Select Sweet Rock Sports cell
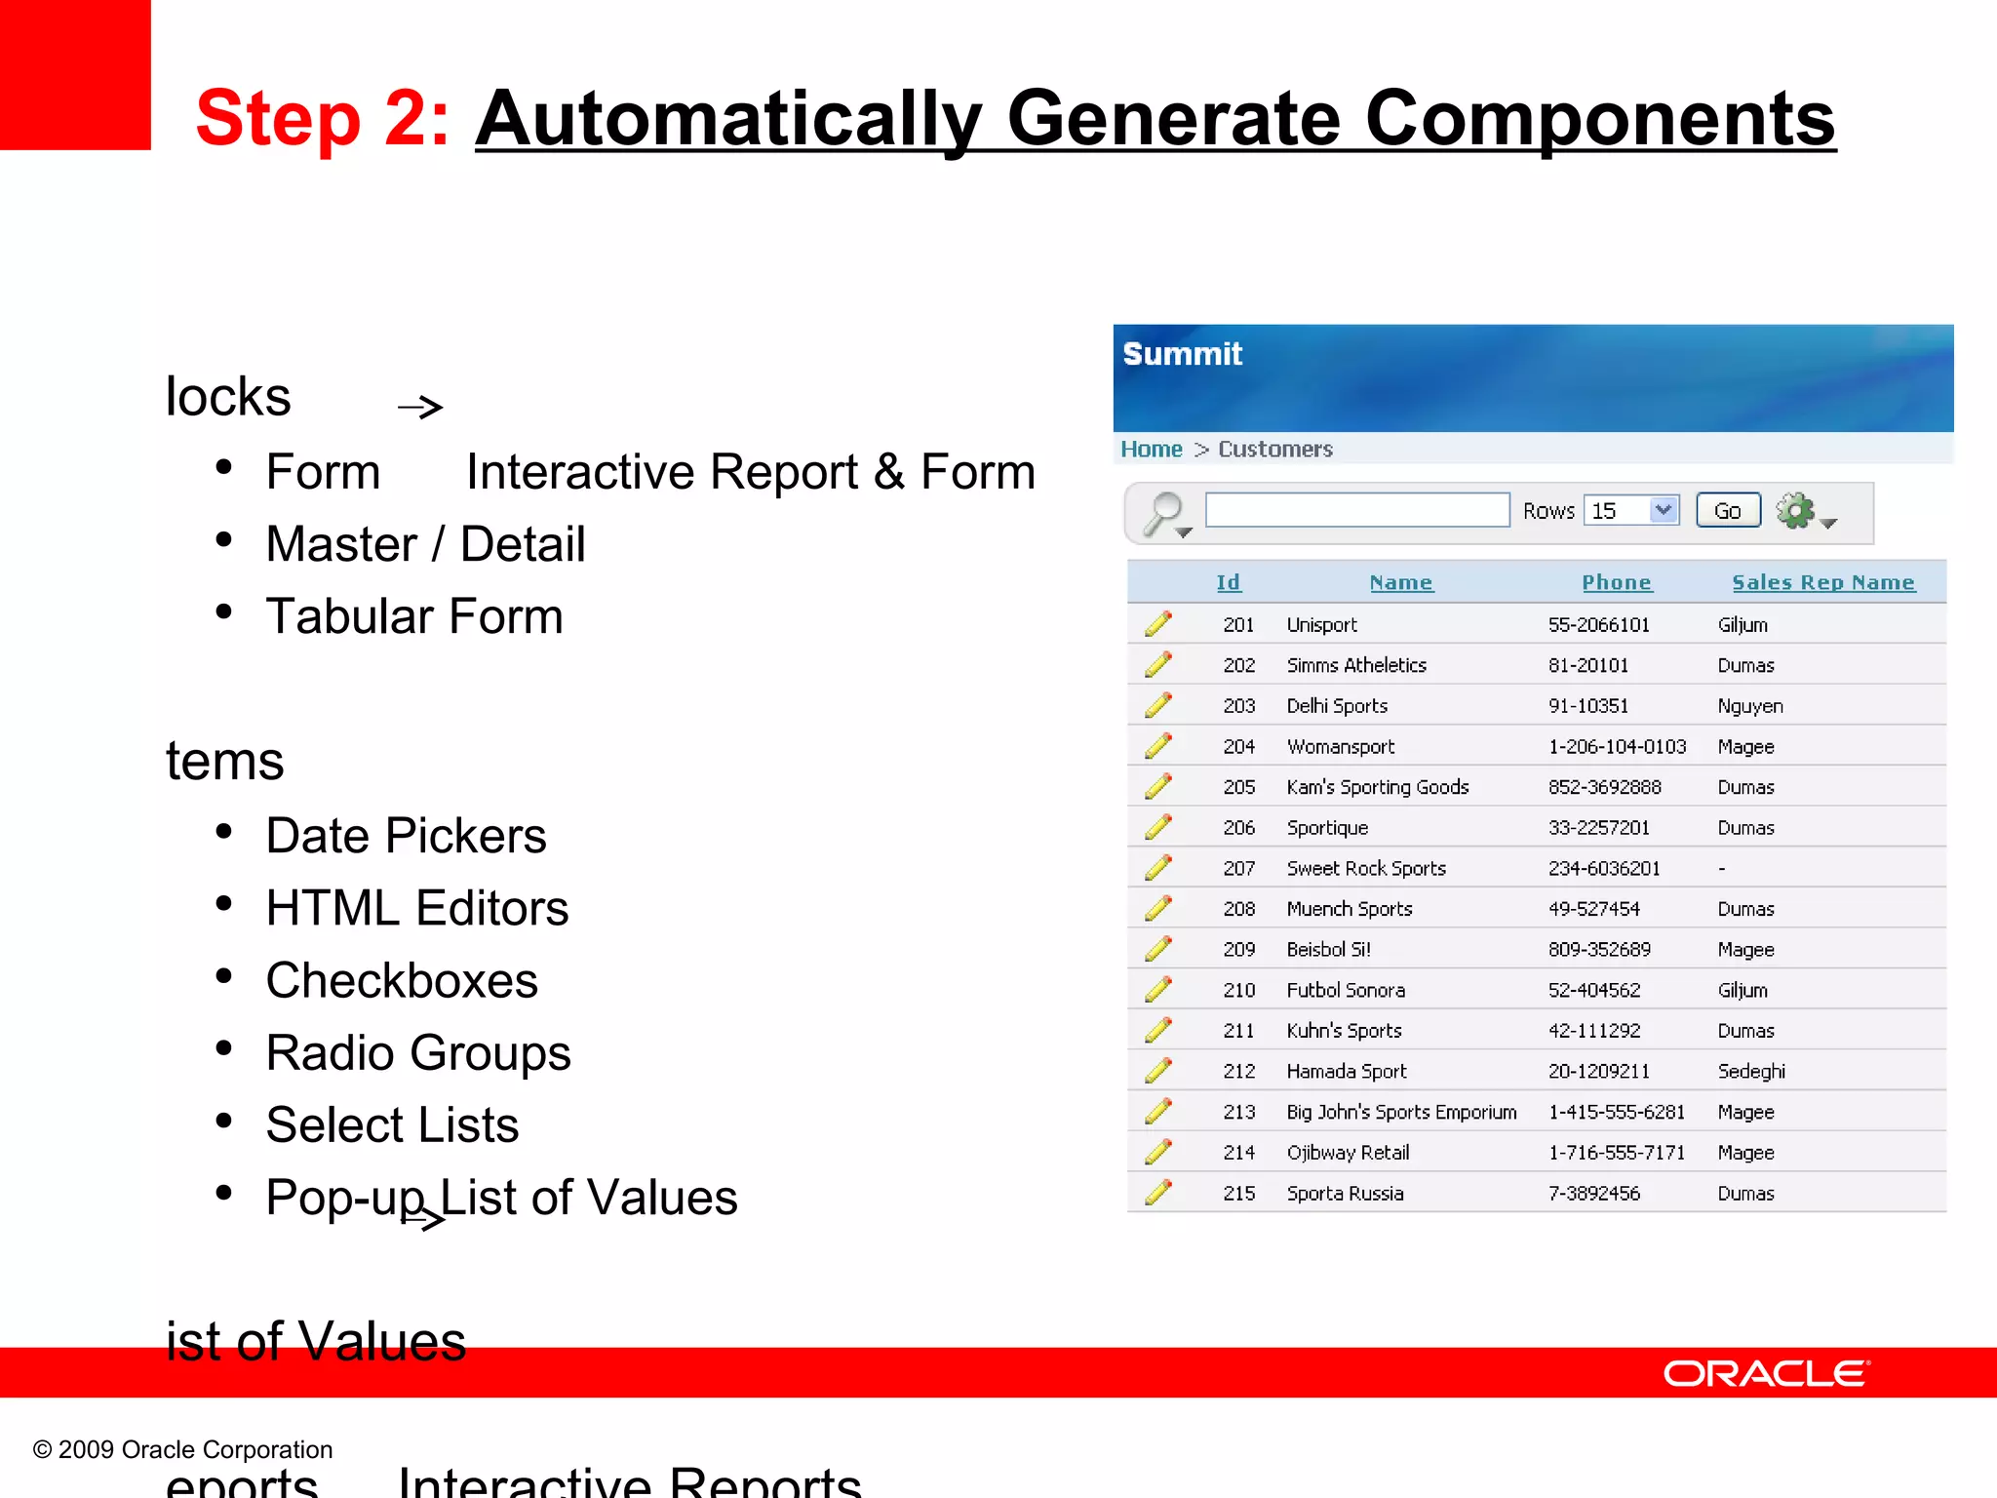The height and width of the screenshot is (1498, 1997). click(1366, 868)
